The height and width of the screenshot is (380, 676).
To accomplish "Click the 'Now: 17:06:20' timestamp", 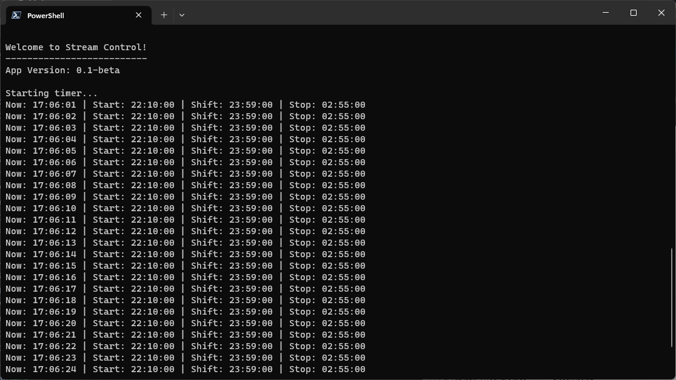I will click(41, 323).
